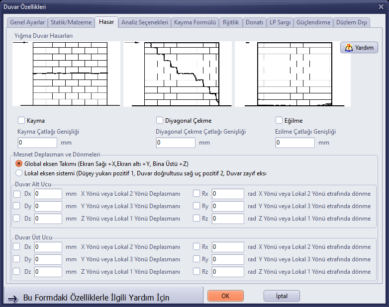This screenshot has width=389, height=307.
Task: Select the Eğilme bending wall thumbnail
Action: coord(292,74)
